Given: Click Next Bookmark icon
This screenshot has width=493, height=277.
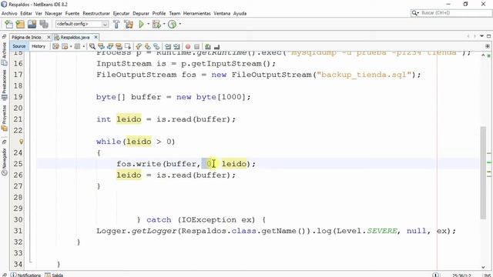Looking at the screenshot, I should click(x=147, y=46).
